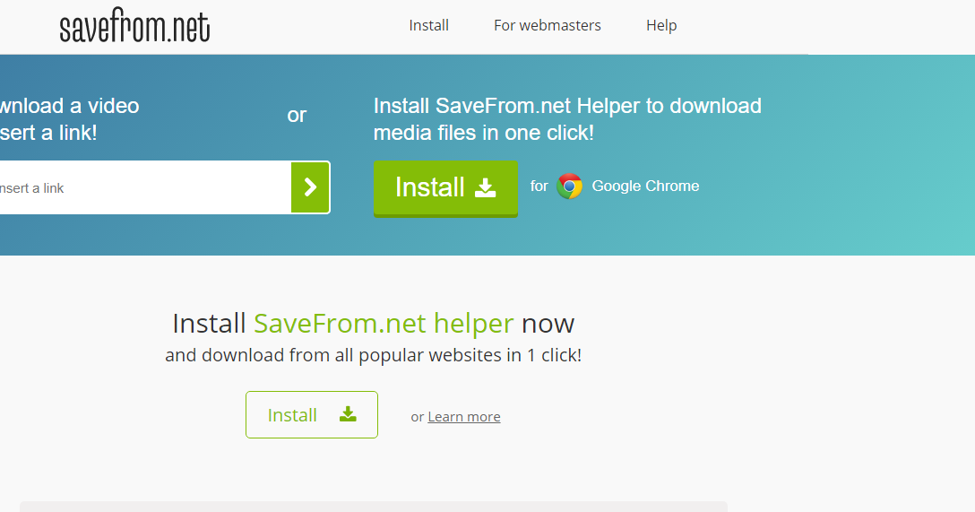
Task: Go to the Help page
Action: 661,25
